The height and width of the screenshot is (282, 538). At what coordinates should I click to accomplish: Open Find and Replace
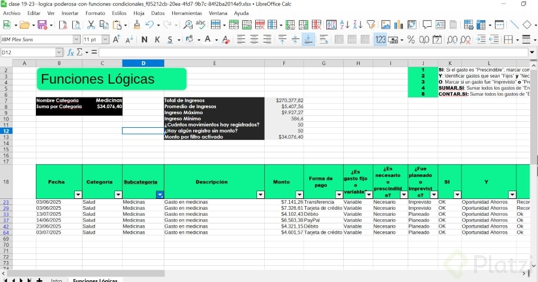click(188, 24)
